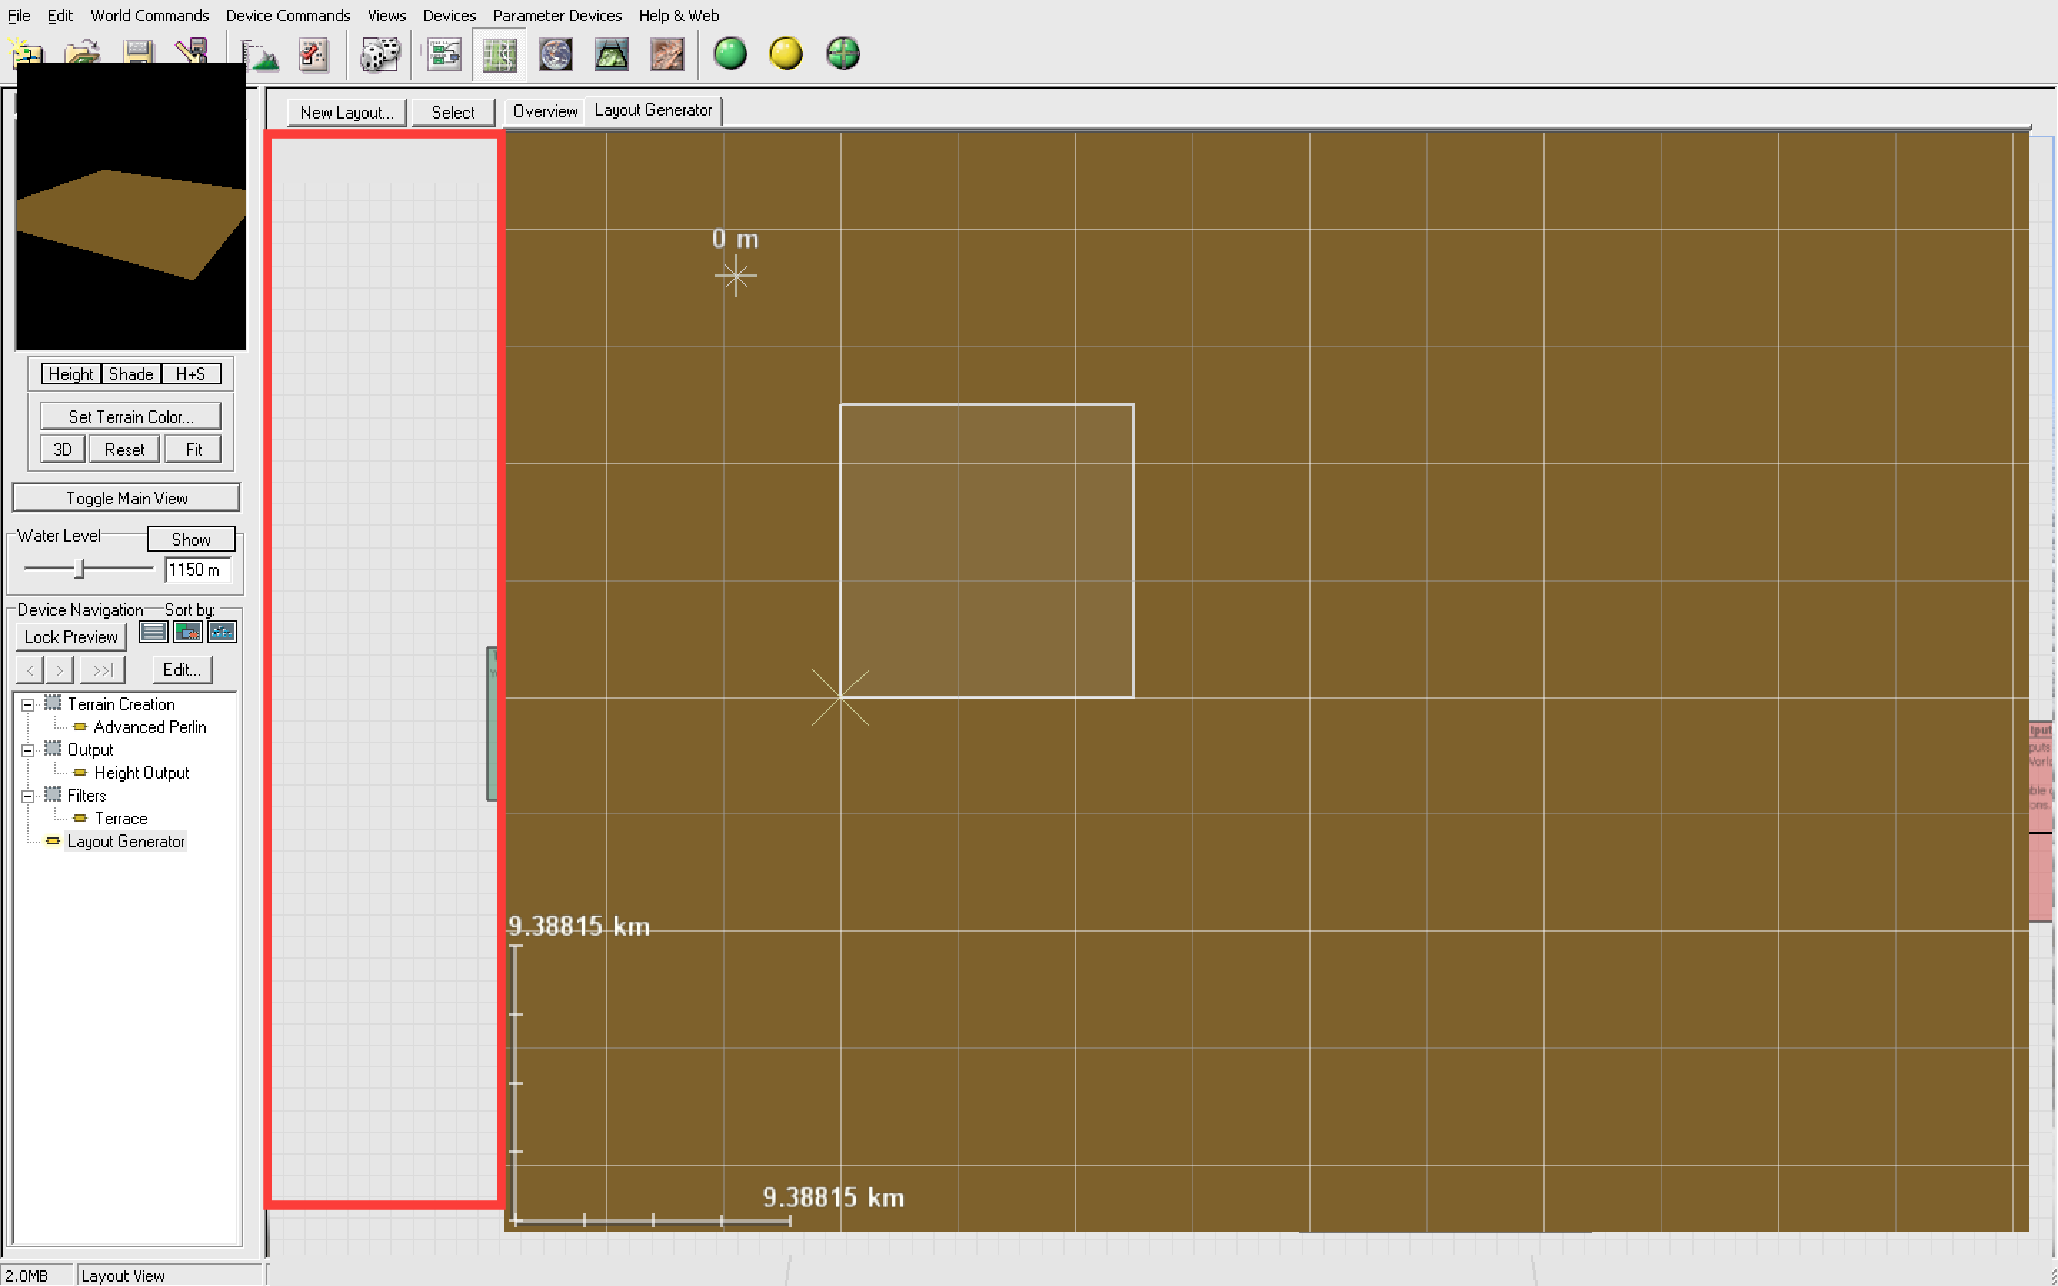Click the yellow sphere build icon

coord(786,54)
